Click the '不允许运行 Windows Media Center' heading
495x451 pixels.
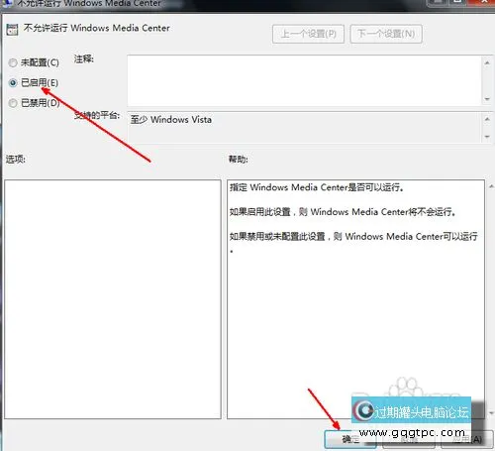pos(96,28)
